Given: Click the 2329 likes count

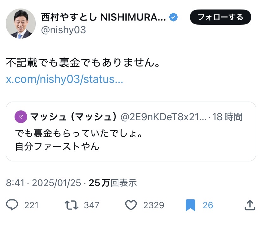Looking at the screenshot, I should click(x=154, y=205).
